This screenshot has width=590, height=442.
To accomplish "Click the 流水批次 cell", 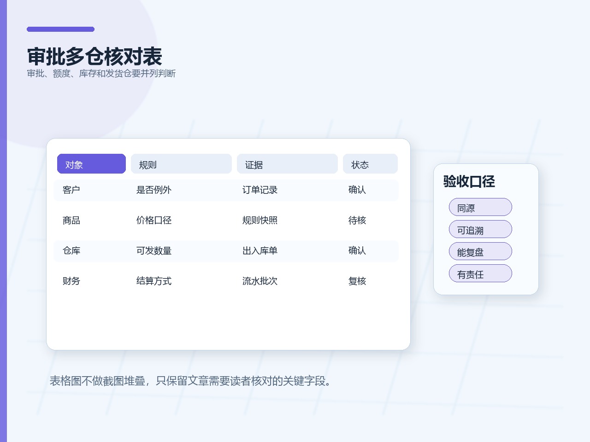I will point(260,281).
